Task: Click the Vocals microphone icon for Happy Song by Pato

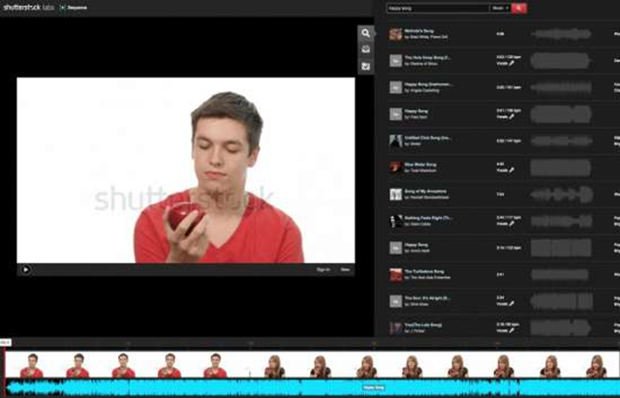Action: coord(511,116)
